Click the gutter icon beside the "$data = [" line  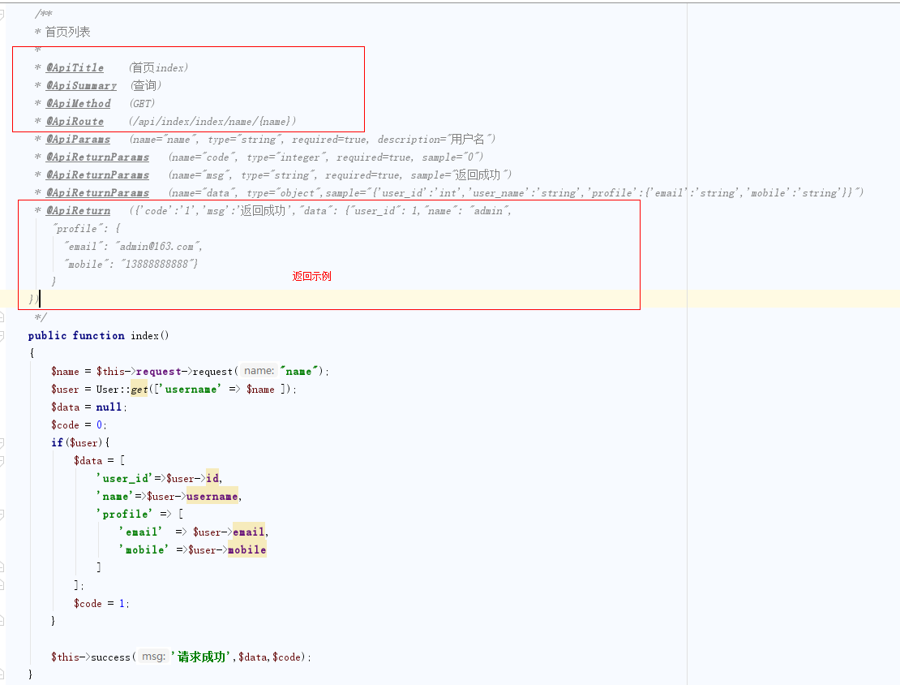[x=6, y=460]
